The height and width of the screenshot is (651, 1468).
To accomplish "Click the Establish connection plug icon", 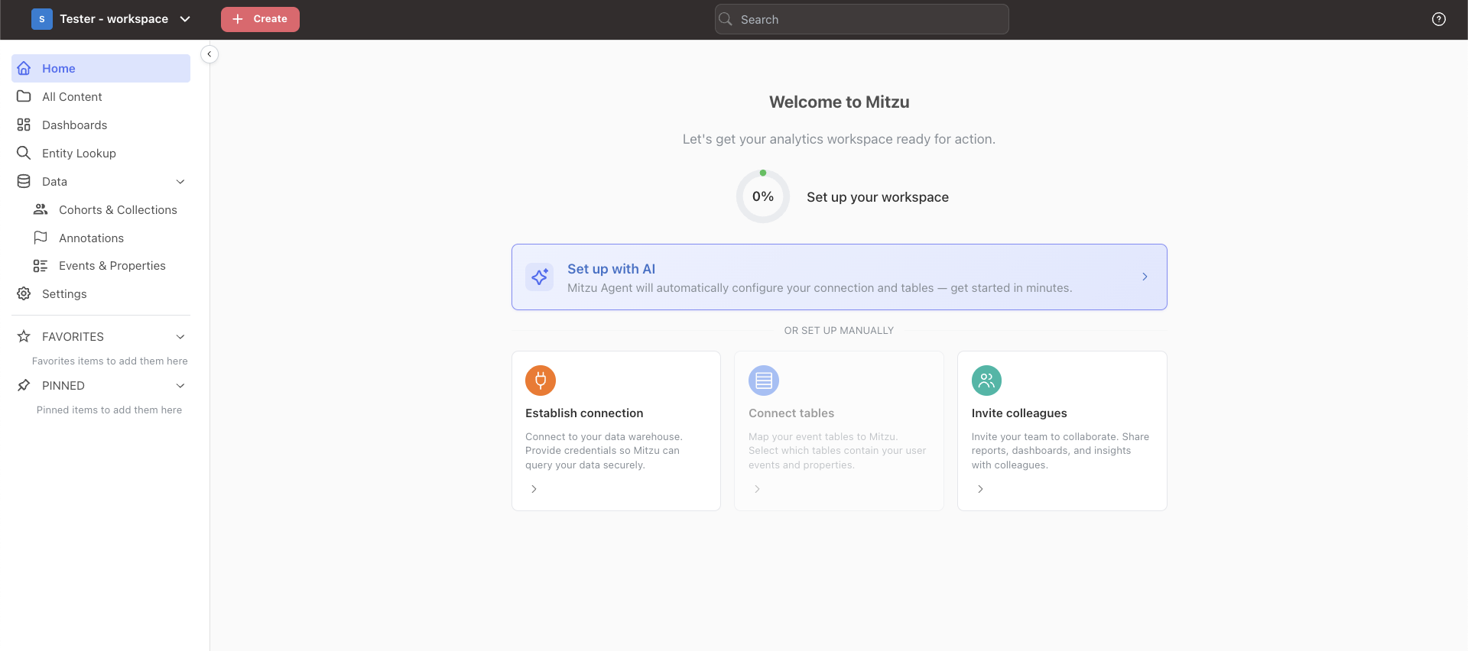I will coord(541,381).
